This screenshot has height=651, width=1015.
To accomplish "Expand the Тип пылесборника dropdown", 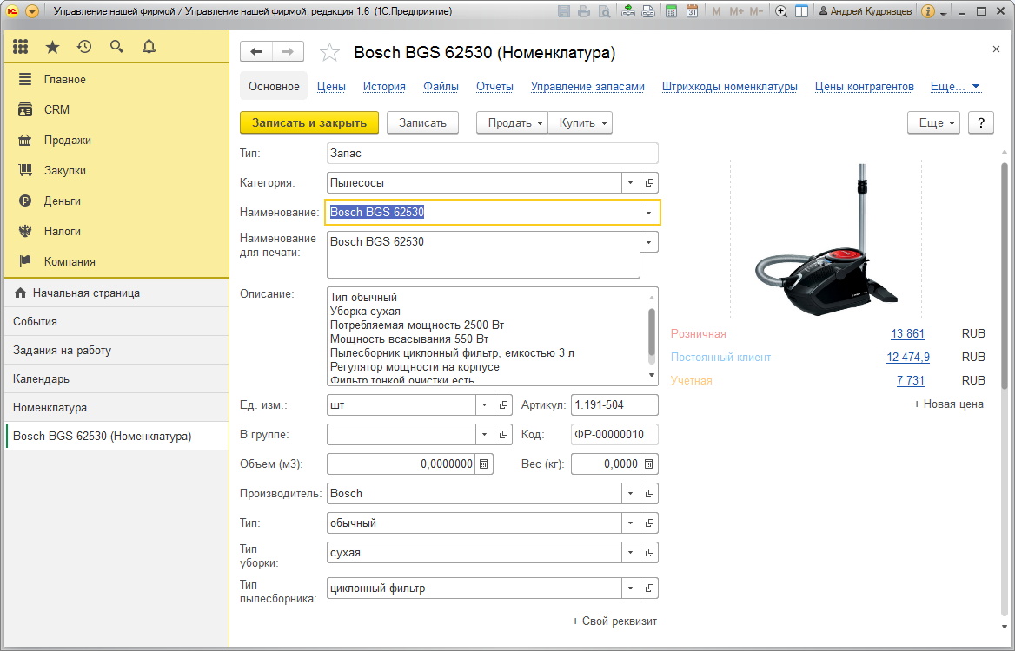I will tap(631, 589).
